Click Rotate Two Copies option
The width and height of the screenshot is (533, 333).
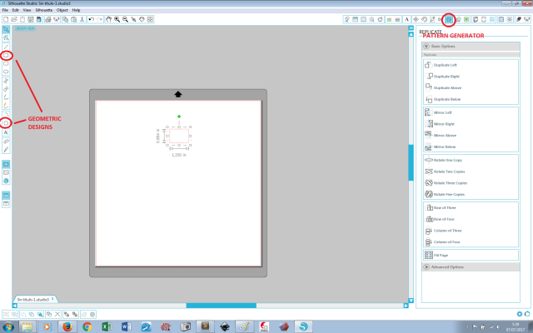click(x=471, y=171)
